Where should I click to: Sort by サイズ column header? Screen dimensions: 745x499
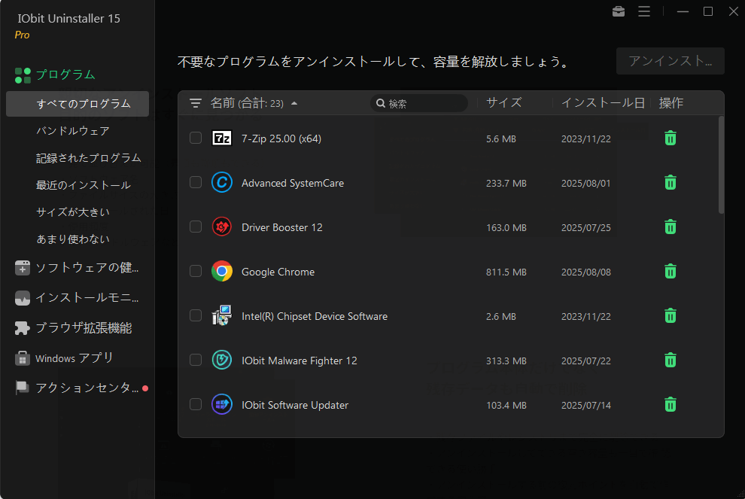[503, 102]
